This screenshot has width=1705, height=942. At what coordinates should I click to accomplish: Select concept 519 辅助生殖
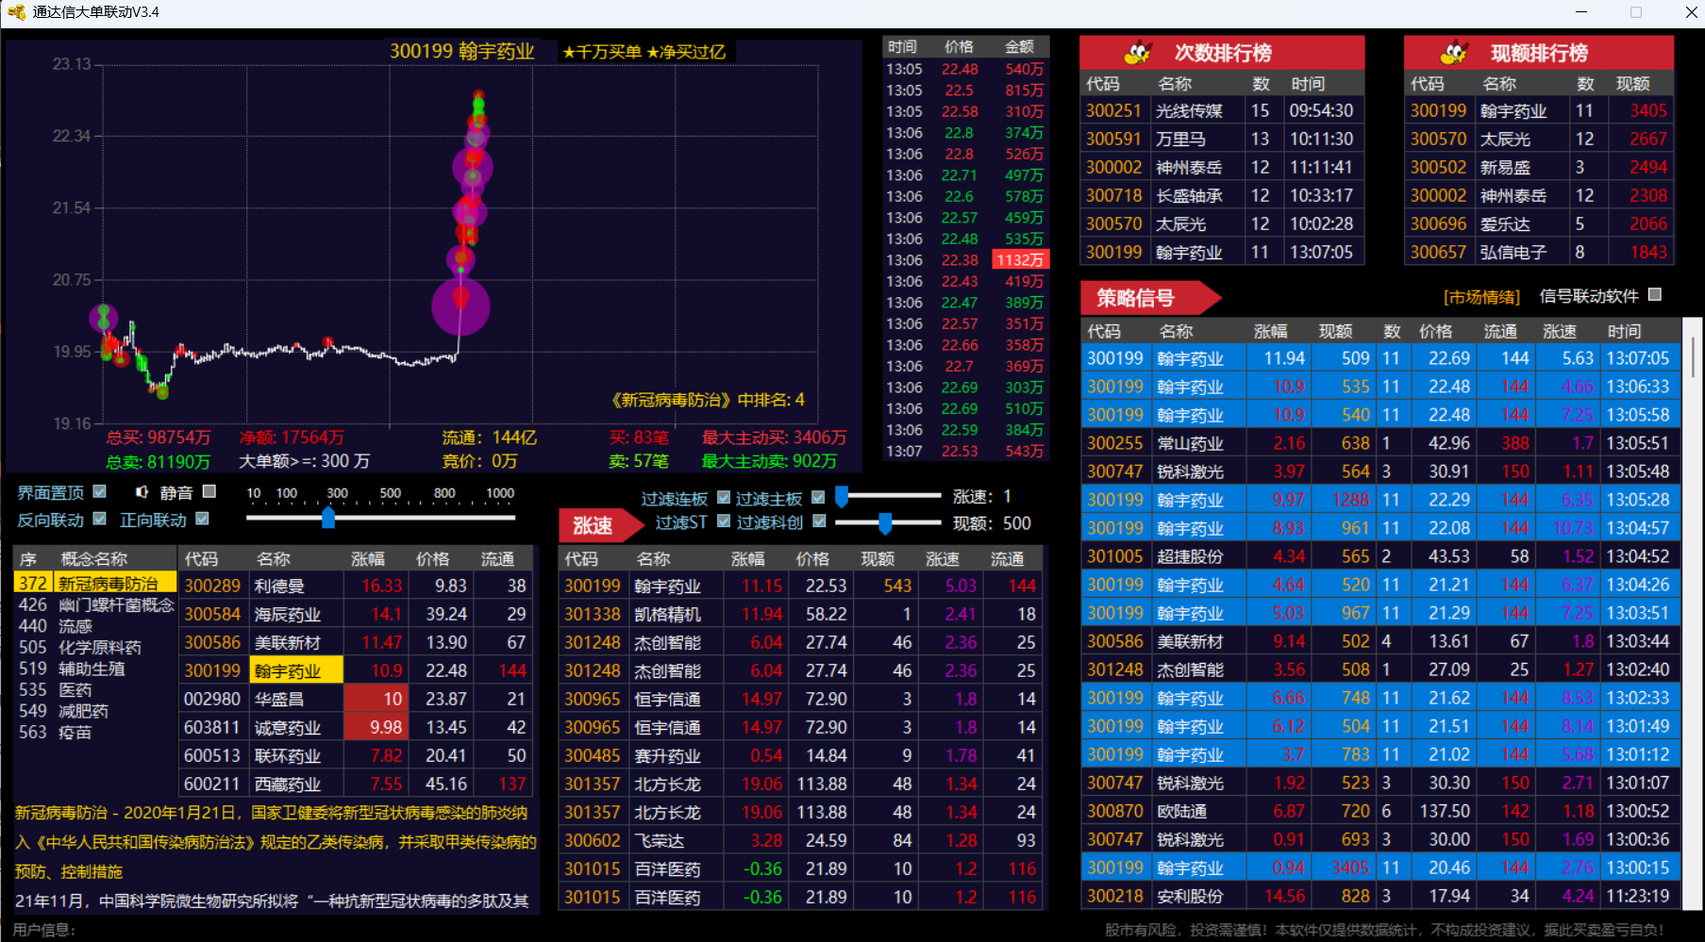[x=95, y=668]
